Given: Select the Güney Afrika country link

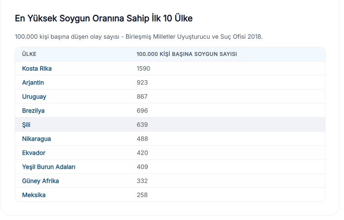Looking at the screenshot, I should [41, 181].
